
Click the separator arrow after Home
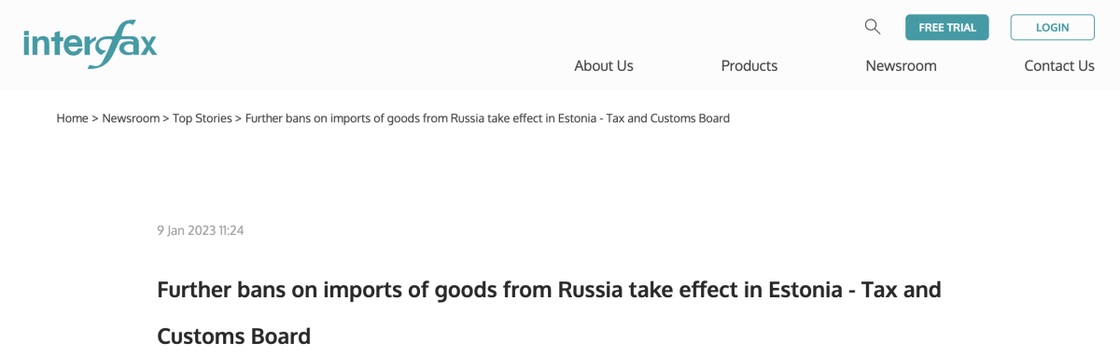[95, 118]
